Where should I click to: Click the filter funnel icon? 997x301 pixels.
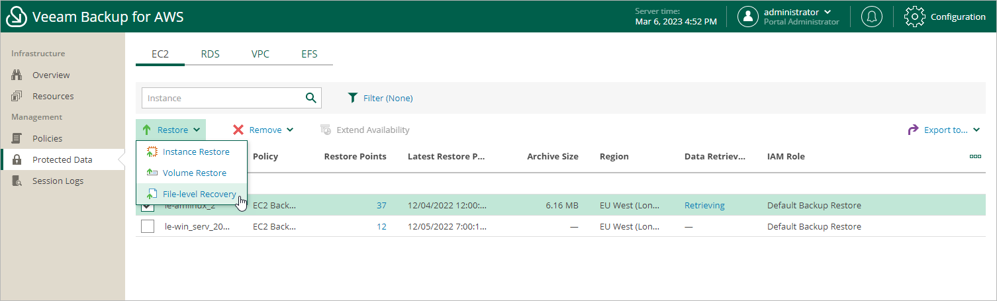[353, 98]
